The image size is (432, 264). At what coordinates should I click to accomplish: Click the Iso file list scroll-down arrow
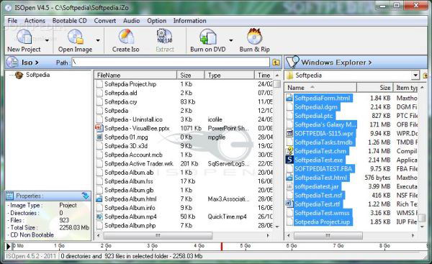click(277, 227)
